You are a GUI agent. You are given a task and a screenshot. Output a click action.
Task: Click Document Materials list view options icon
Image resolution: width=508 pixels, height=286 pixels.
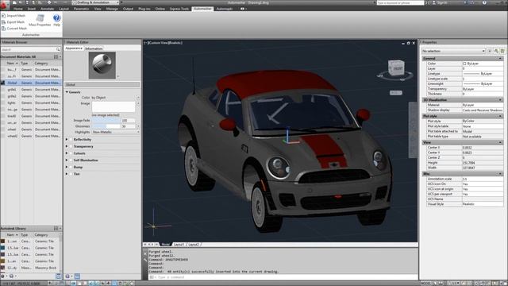coord(56,56)
